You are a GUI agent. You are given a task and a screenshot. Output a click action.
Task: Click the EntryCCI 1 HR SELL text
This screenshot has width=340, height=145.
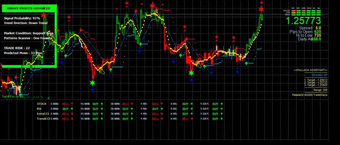[x=156, y=114]
